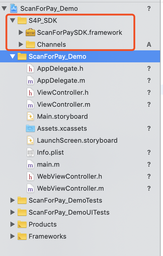Screen dimensions: 163x256
Task: Select the Frameworks group
Action: [47, 236]
